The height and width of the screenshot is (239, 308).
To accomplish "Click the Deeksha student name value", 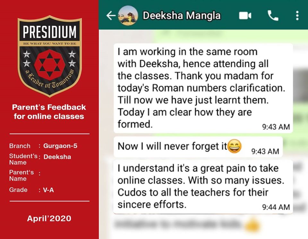I will tap(57, 157).
